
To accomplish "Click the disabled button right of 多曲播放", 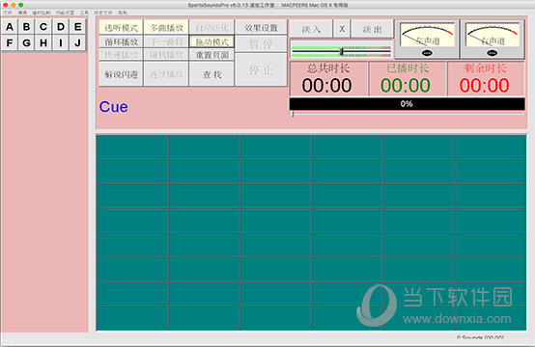I will 211,28.
